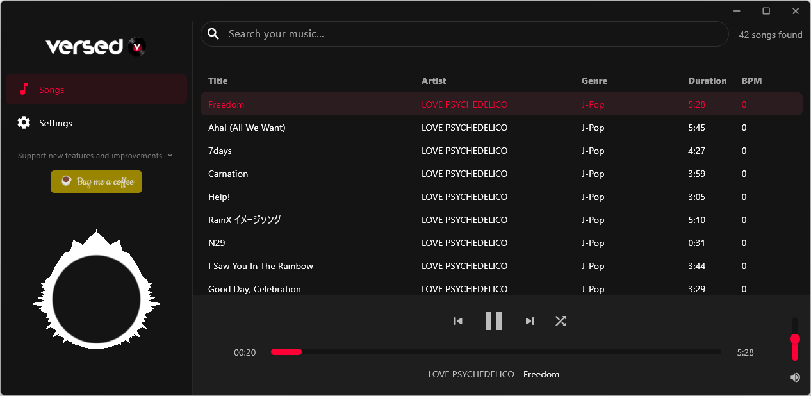
Task: Click the 42 songs found label
Action: pos(771,35)
